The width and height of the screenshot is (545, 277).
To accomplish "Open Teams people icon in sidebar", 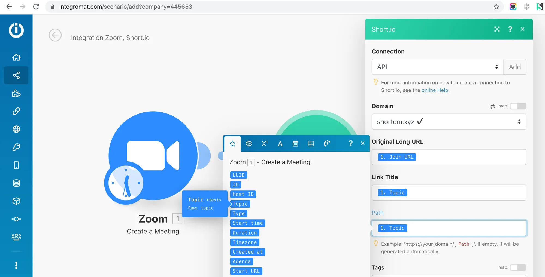I will tap(16, 237).
